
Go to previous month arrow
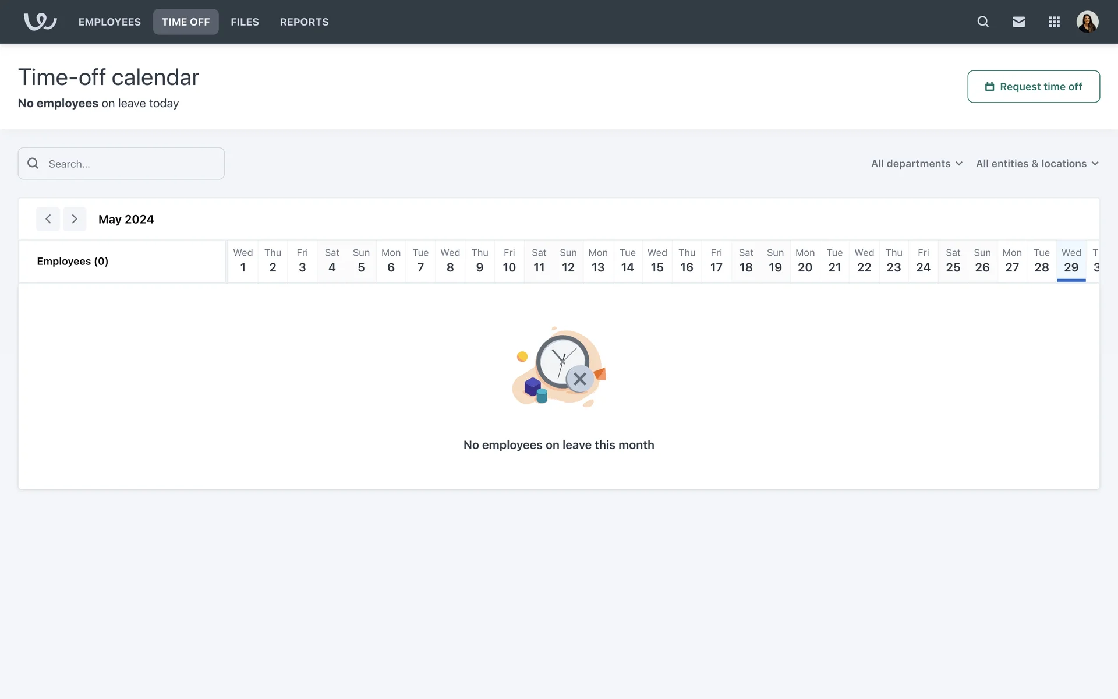point(48,219)
